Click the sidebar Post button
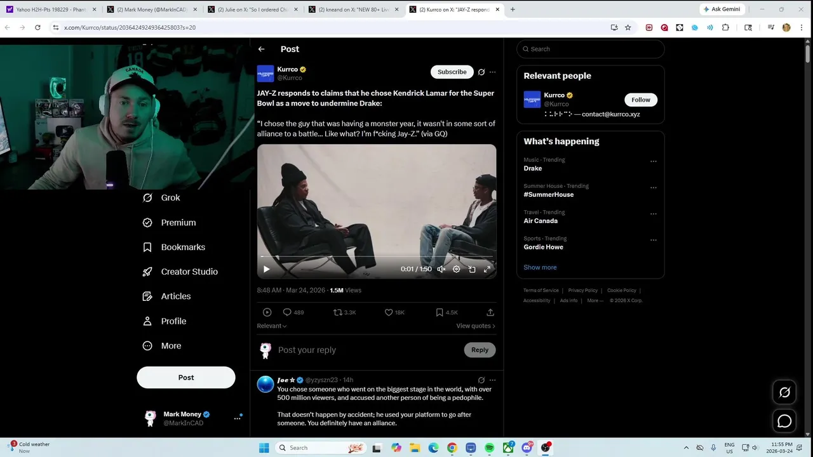813x457 pixels. (x=186, y=377)
